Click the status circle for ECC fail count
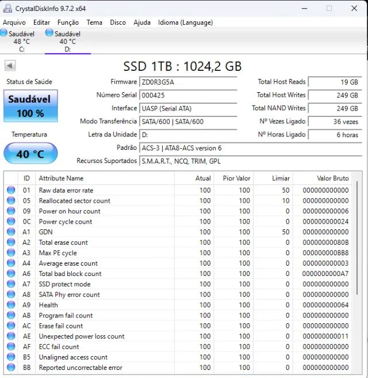The width and height of the screenshot is (368, 378). (11, 346)
